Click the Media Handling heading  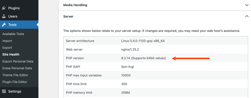(75, 5)
